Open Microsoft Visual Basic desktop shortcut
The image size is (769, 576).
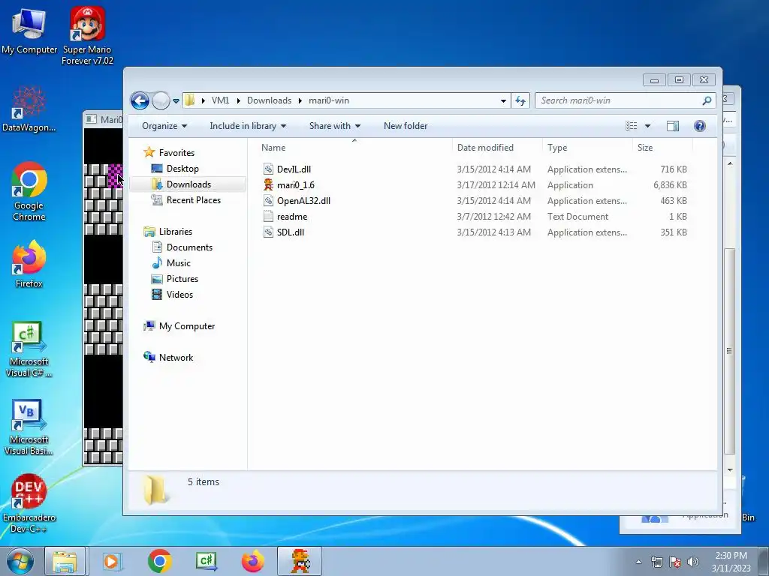(29, 427)
